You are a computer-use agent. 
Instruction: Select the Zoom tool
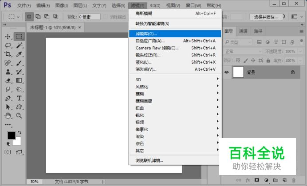tap(19, 116)
